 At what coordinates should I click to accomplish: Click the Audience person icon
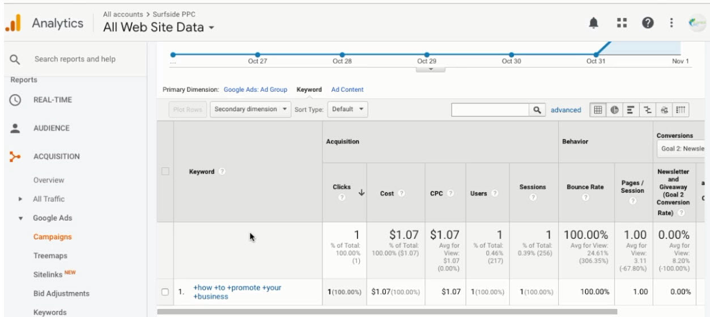(x=15, y=128)
